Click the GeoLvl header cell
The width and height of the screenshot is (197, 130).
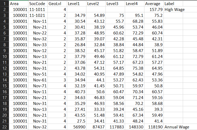57,4
